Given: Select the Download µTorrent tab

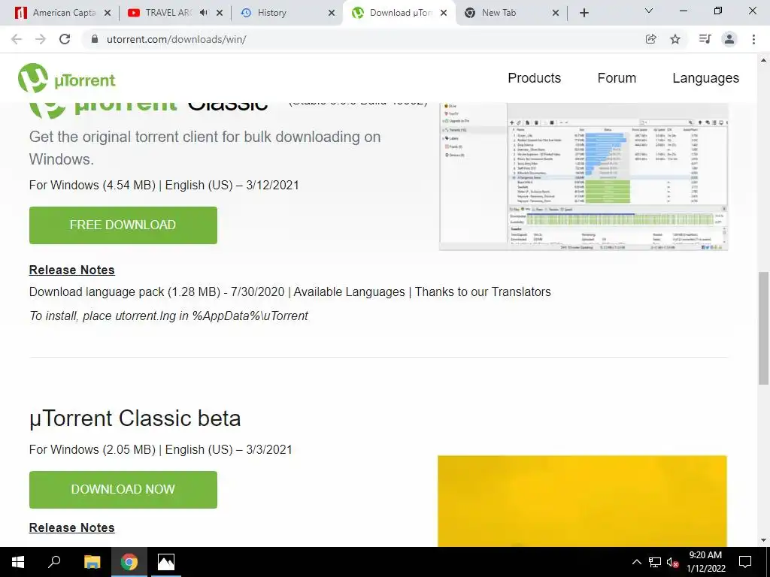Looking at the screenshot, I should coord(400,13).
